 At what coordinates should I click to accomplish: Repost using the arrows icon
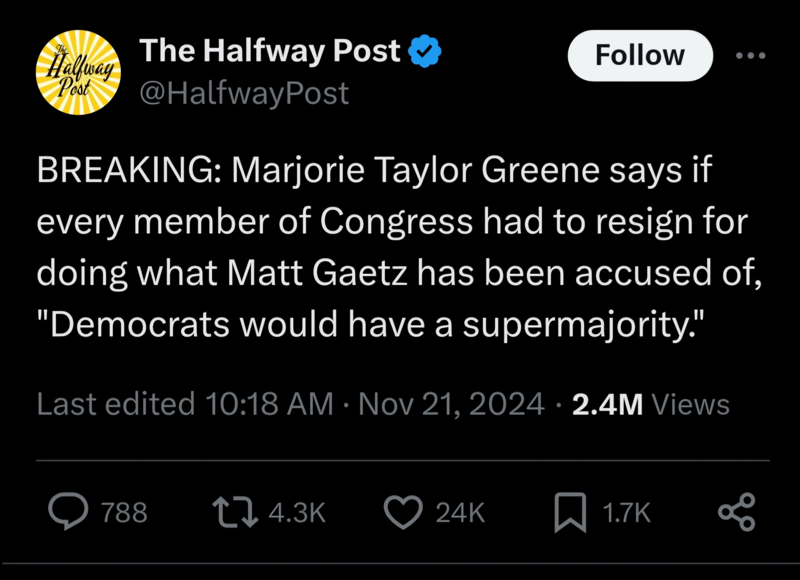click(235, 512)
